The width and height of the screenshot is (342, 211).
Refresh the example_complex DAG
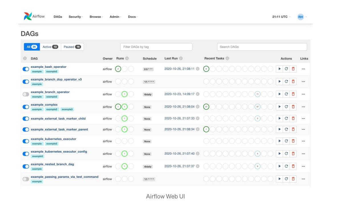pos(286,107)
